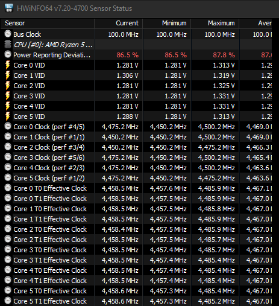Image resolution: width=279 pixels, height=306 pixels.
Task: Select the Core 0 Clock (perf #4/5) label
Action: [49, 127]
